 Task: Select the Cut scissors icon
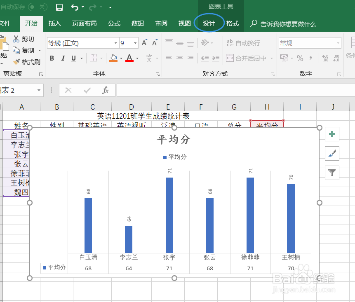tap(16, 39)
